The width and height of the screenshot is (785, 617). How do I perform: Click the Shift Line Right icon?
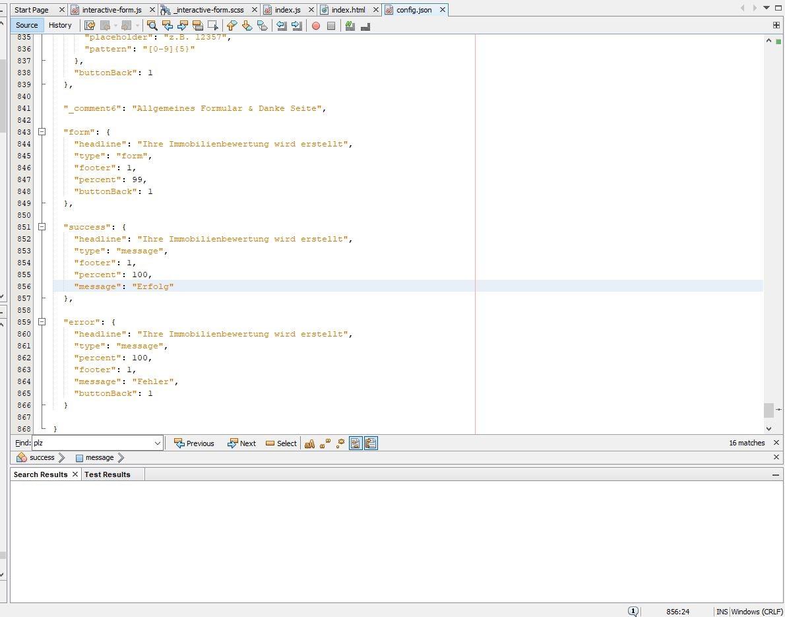[x=297, y=26]
